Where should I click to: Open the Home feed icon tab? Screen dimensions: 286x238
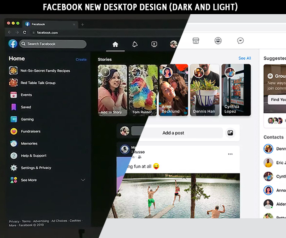[115, 44]
